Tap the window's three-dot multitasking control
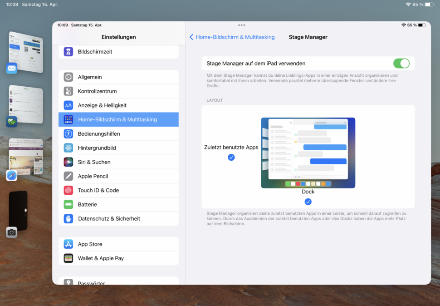Image resolution: width=440 pixels, height=306 pixels. click(241, 25)
